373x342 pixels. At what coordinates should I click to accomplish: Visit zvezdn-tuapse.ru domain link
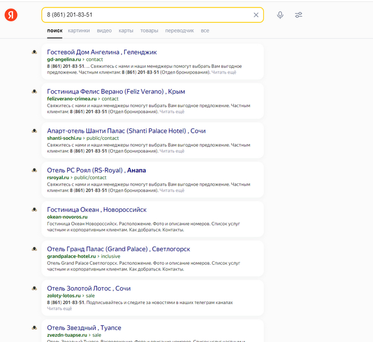pyautogui.click(x=67, y=335)
